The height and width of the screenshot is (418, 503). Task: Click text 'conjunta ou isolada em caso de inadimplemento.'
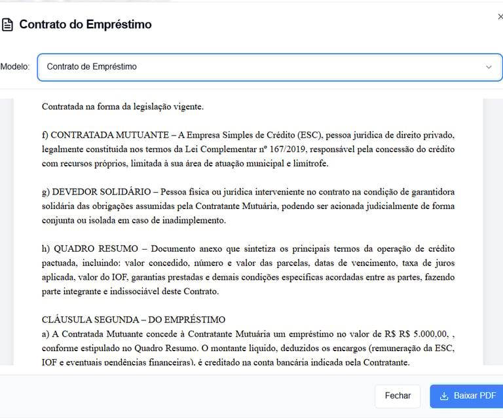tap(134, 220)
